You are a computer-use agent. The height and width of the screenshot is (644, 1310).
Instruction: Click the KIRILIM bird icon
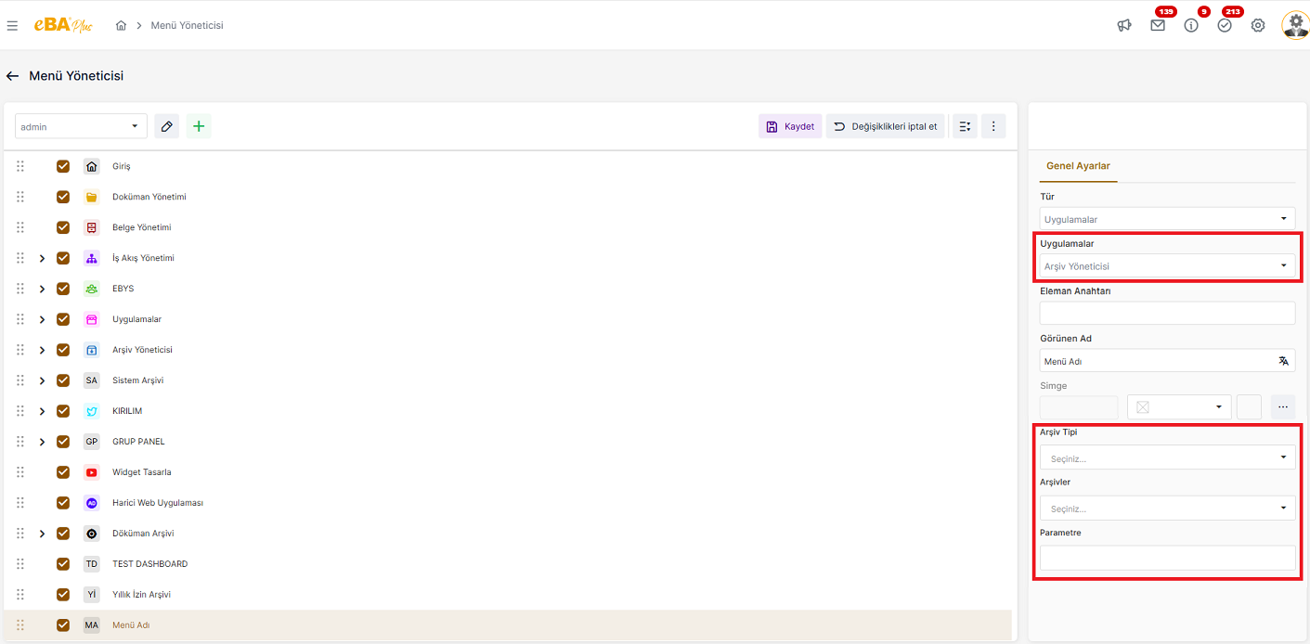[x=91, y=411]
